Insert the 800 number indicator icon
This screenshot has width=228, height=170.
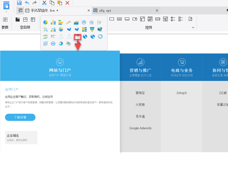[53, 43]
